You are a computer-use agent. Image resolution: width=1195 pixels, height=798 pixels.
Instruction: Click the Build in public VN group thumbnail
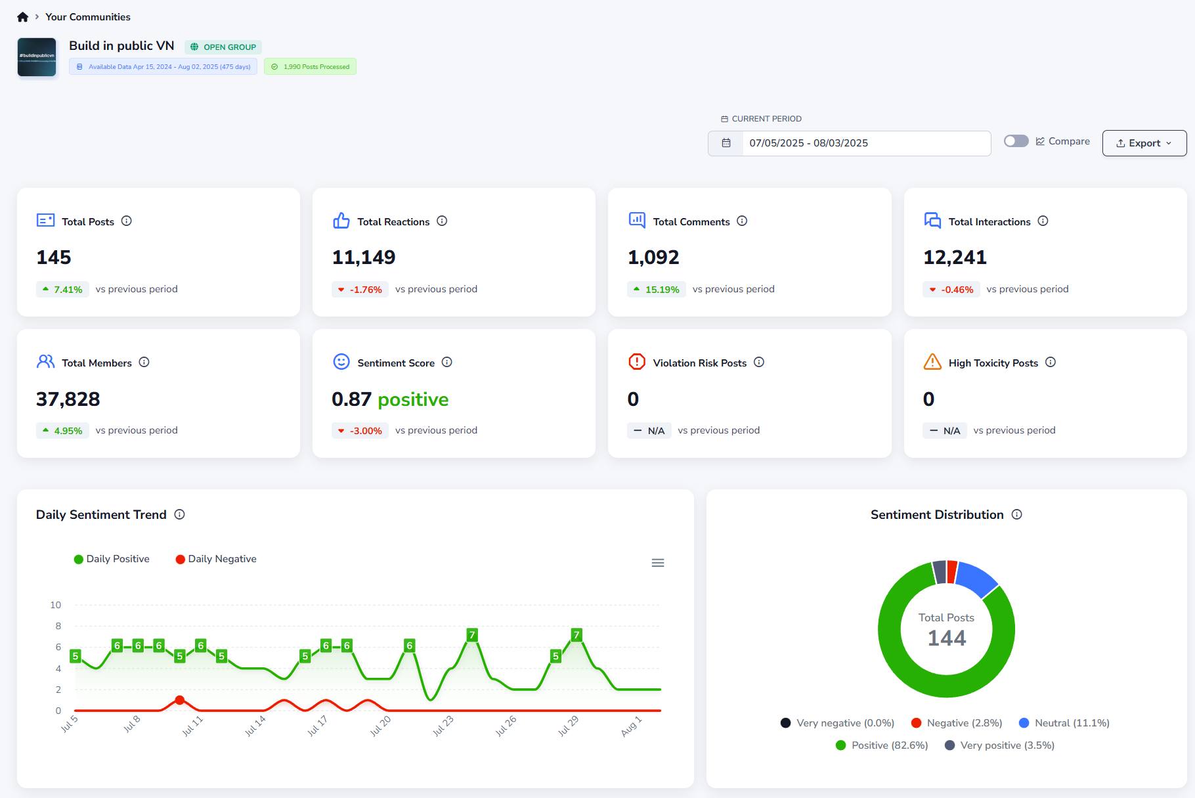pos(37,57)
